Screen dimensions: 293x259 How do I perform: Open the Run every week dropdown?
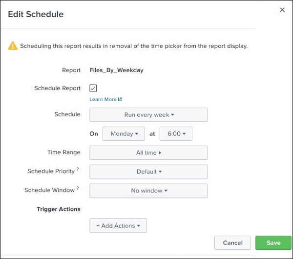[148, 115]
